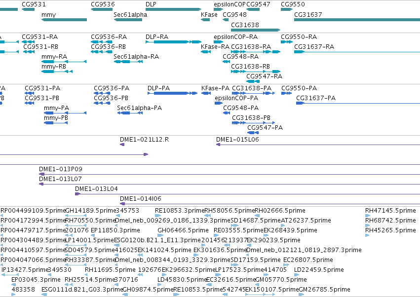Image resolution: width=420 pixels, height=297 pixels.
Task: Select the mmy-PB protein feature
Action: tap(56, 123)
